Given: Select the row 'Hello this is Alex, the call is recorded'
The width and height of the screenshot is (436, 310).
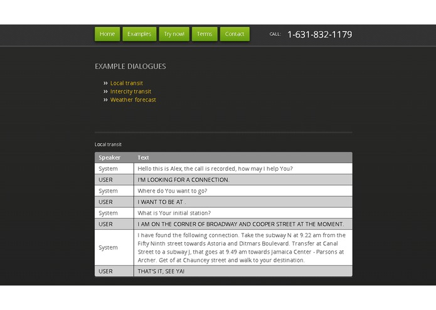Looking at the screenshot, I should (223, 169).
